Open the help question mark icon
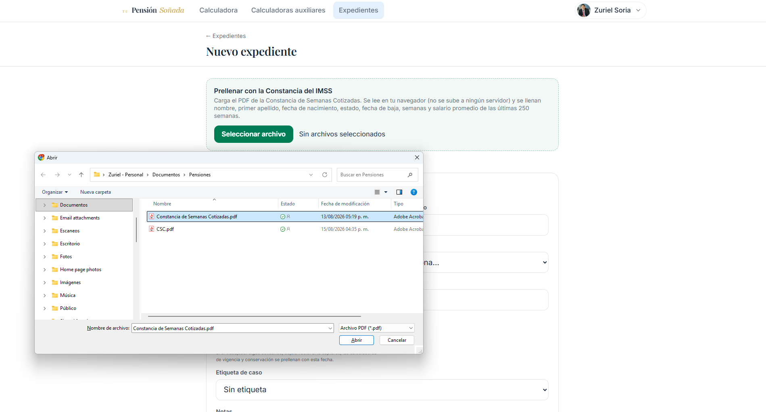This screenshot has width=766, height=412. 414,192
